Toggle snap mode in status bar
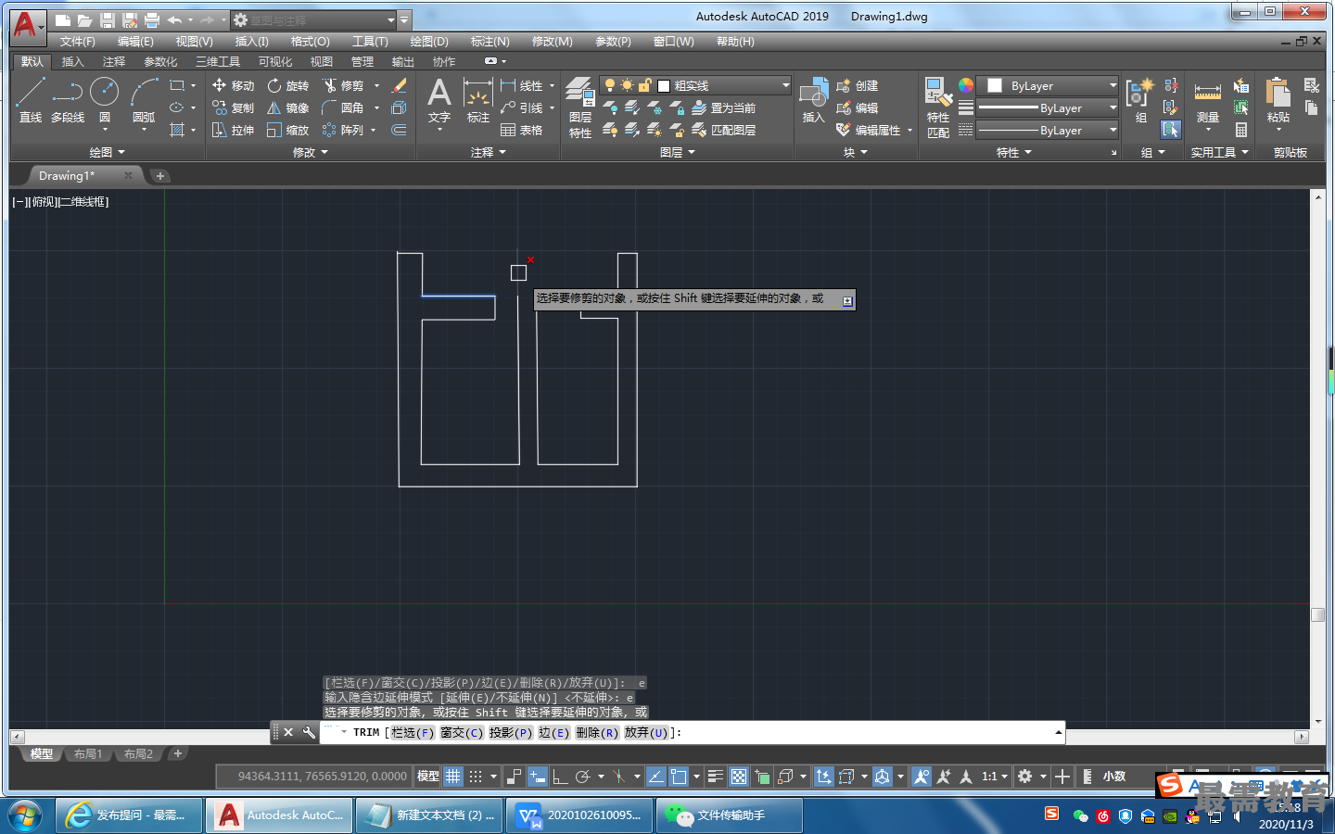The image size is (1335, 834). (476, 777)
